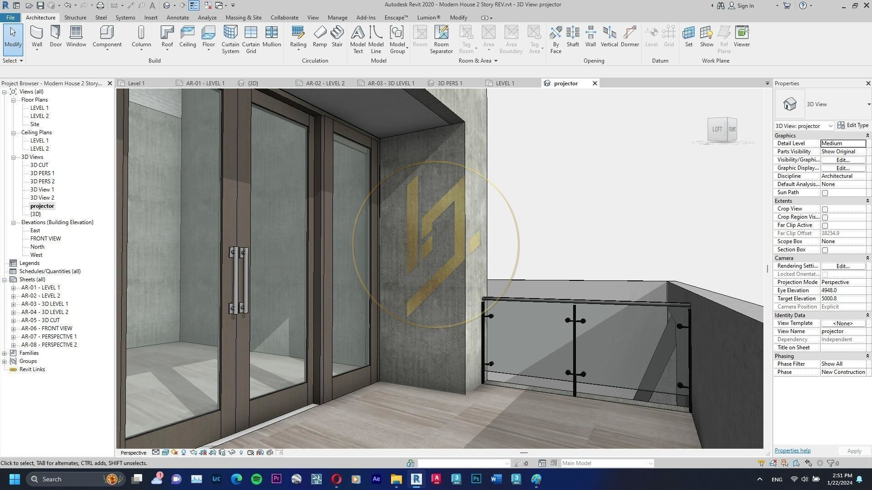Open 3D PERS 2 in Project Browser
This screenshot has width=872, height=490.
(42, 181)
